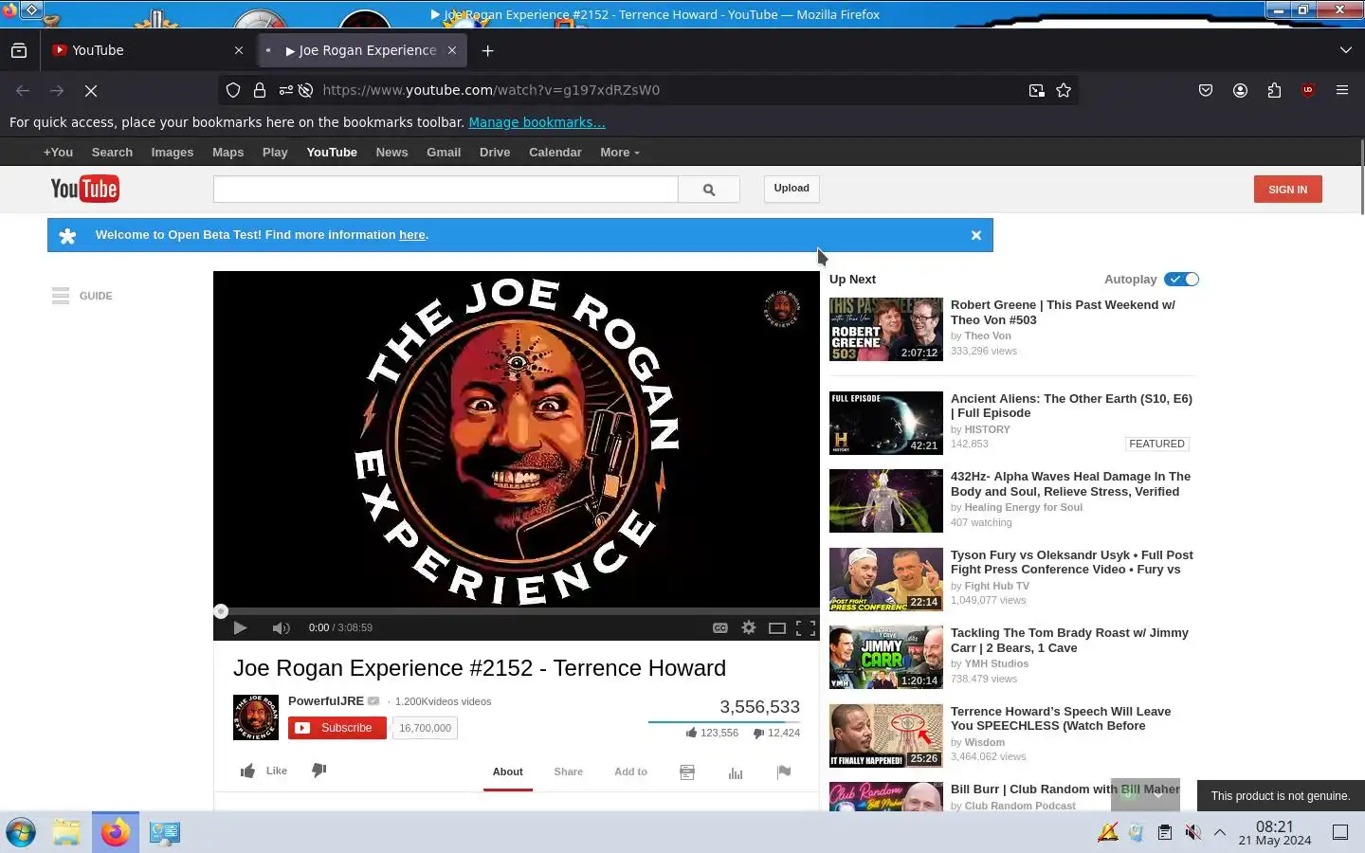Open Firefox extensions puzzle icon
Image resolution: width=1365 pixels, height=853 pixels.
(1274, 90)
